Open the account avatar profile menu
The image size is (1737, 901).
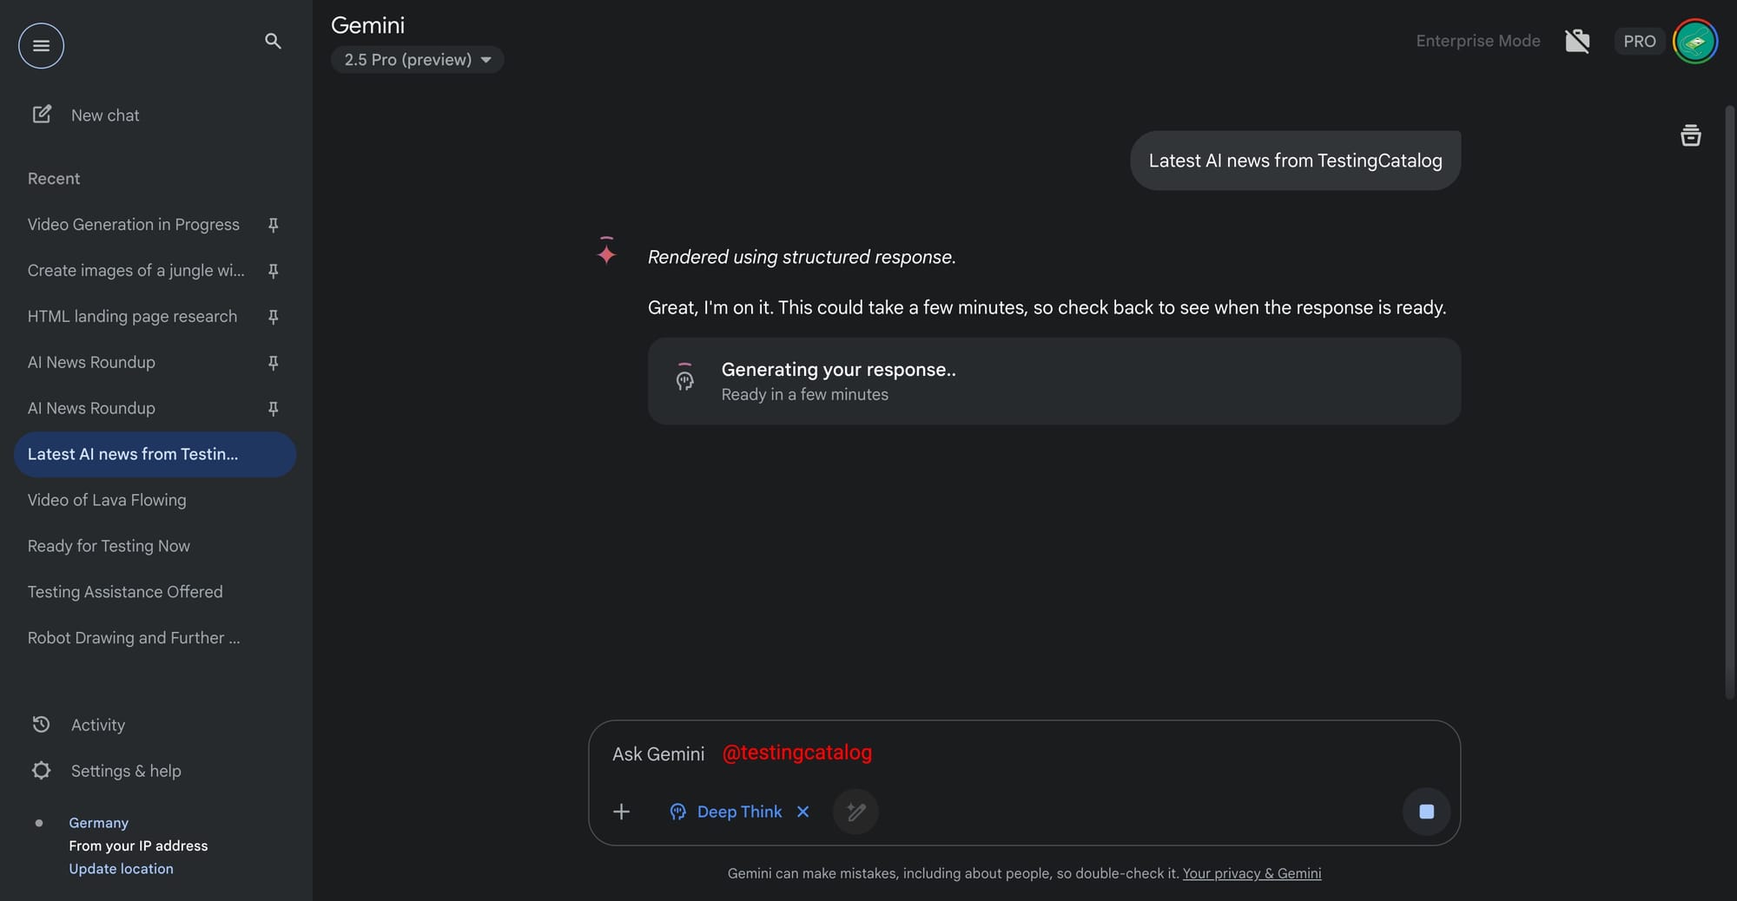point(1694,41)
